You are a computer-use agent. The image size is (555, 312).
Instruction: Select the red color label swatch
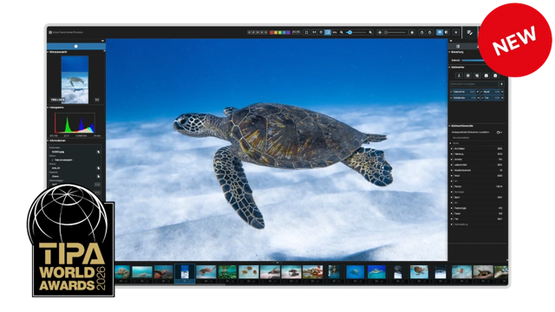271,33
